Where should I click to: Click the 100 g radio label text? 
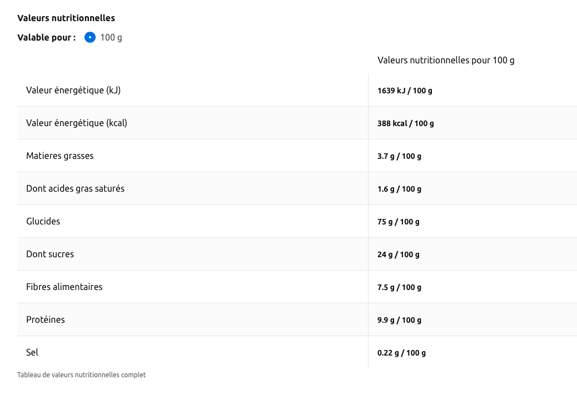(111, 38)
